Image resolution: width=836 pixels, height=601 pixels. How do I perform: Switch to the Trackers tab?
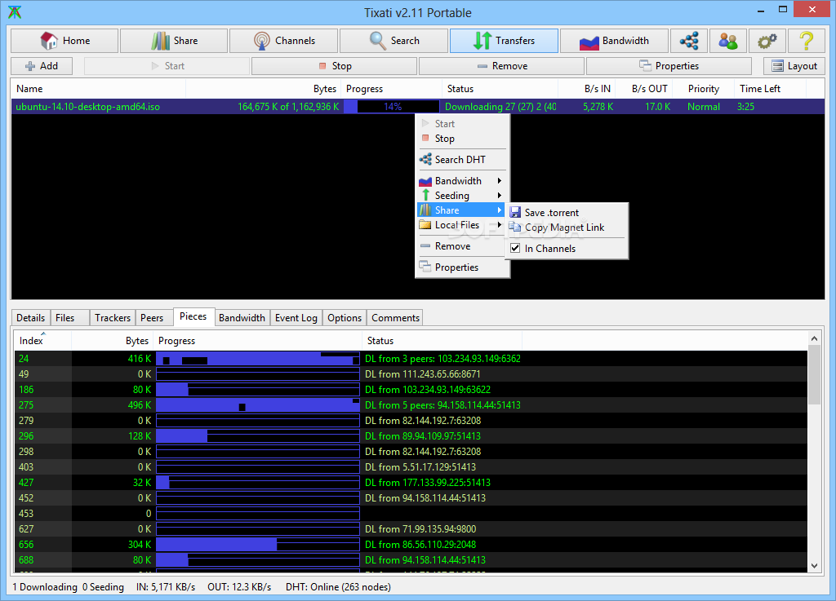[x=113, y=318]
